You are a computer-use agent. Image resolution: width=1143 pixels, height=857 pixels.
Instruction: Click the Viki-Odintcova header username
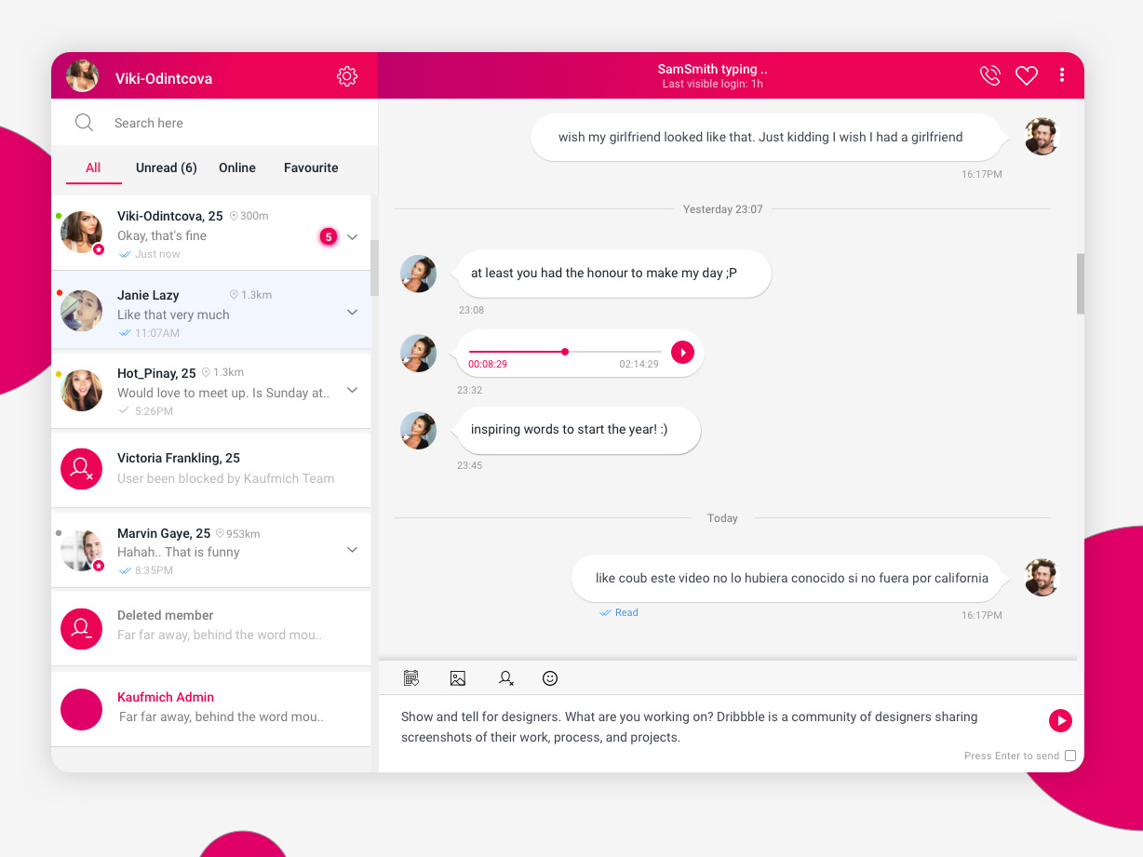pos(164,78)
